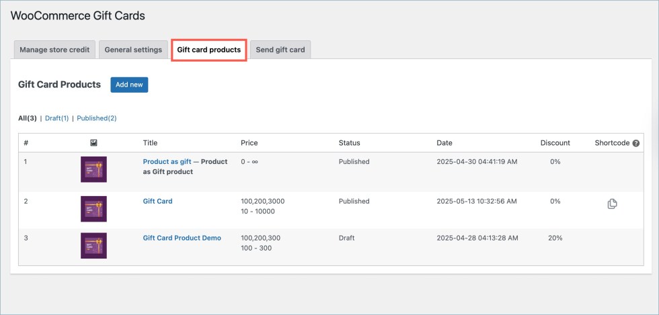Click the Price column header

[x=249, y=143]
